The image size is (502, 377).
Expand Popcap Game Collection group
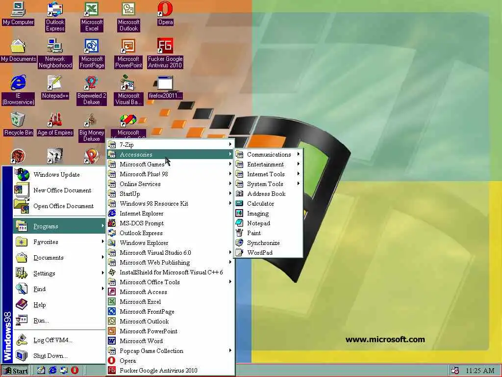coord(170,351)
